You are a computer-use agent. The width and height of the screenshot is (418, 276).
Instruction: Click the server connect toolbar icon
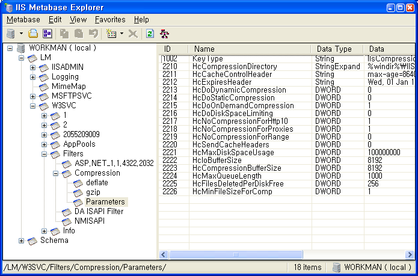coord(10,34)
